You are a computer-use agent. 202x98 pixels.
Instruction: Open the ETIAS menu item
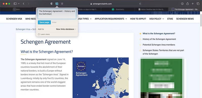pyautogui.click(x=170, y=19)
